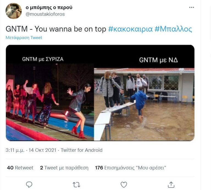Open the #κακοκαιρια hashtag

(130, 29)
